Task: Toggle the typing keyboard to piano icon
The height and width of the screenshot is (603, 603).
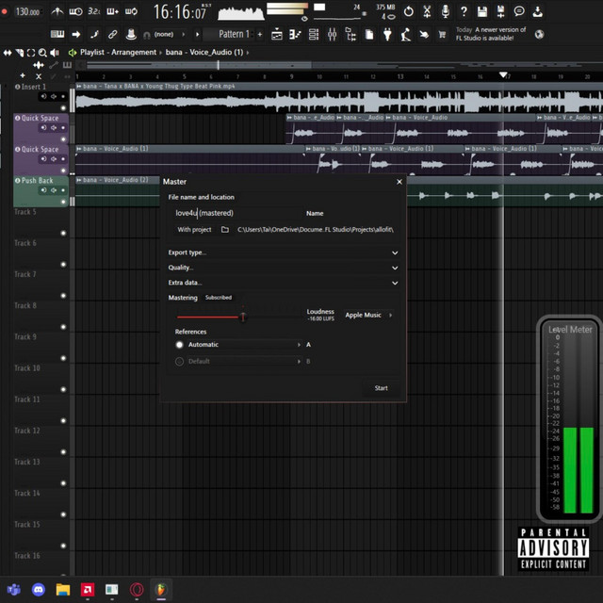Action: (57, 34)
